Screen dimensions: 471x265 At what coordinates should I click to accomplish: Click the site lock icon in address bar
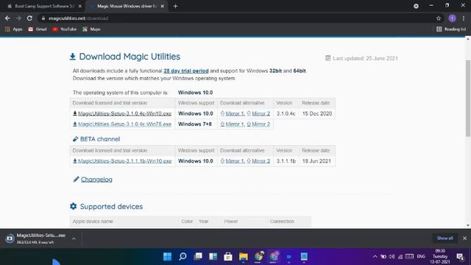coord(43,18)
